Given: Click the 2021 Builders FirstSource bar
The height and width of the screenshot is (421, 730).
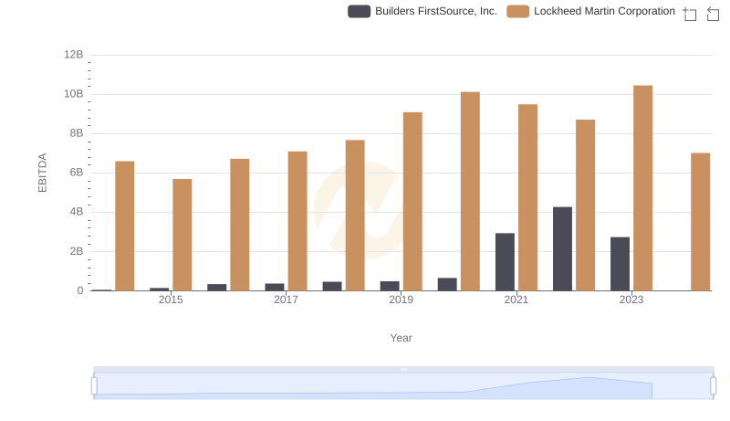Looking at the screenshot, I should tap(506, 262).
